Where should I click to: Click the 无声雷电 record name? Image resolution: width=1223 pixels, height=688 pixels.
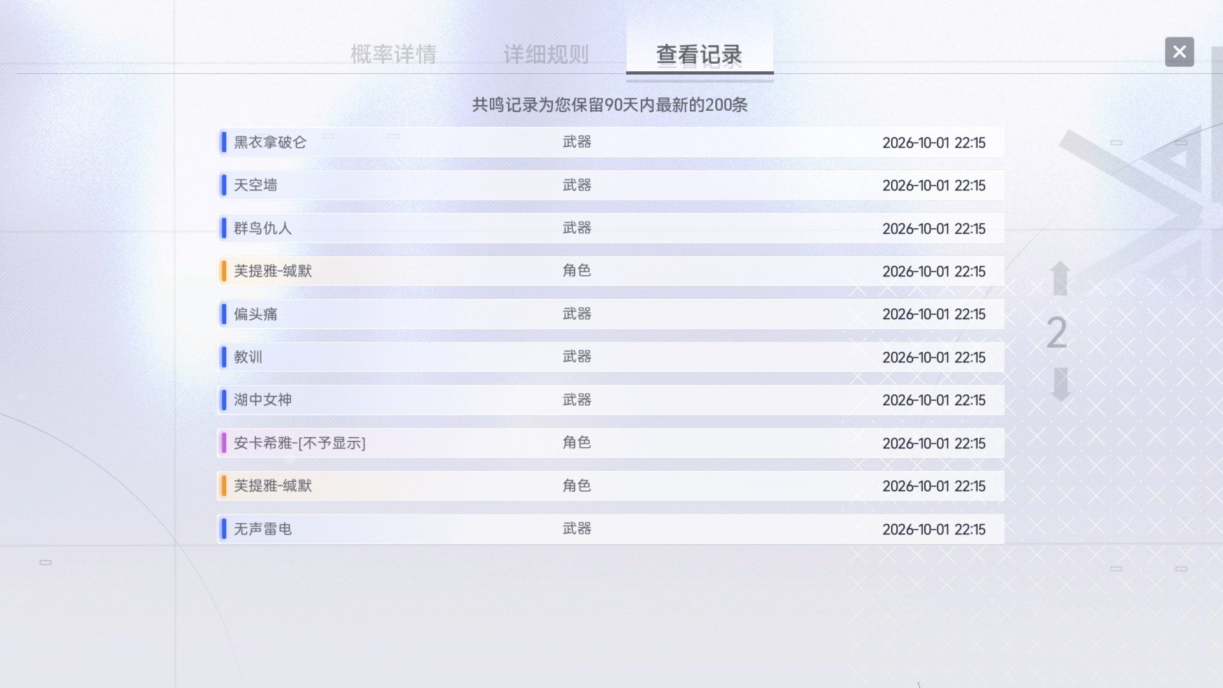262,529
